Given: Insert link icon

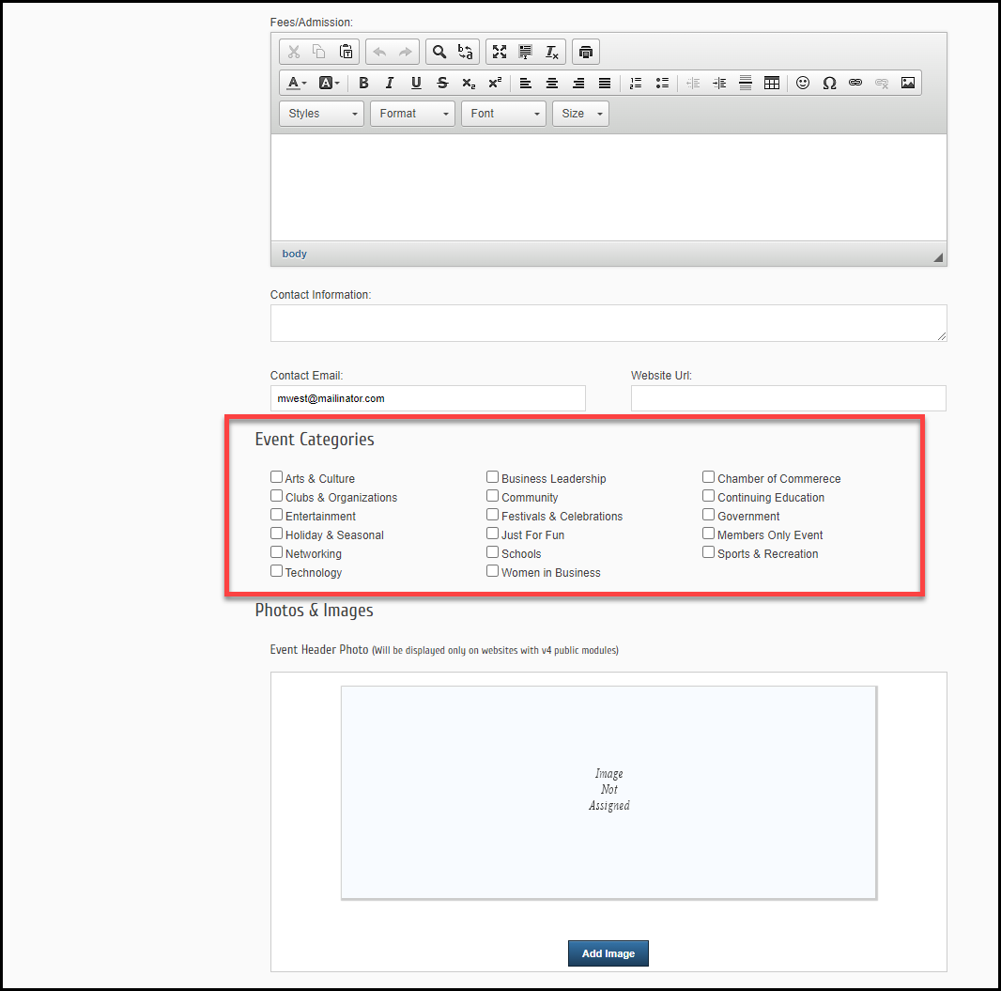Looking at the screenshot, I should [x=855, y=83].
